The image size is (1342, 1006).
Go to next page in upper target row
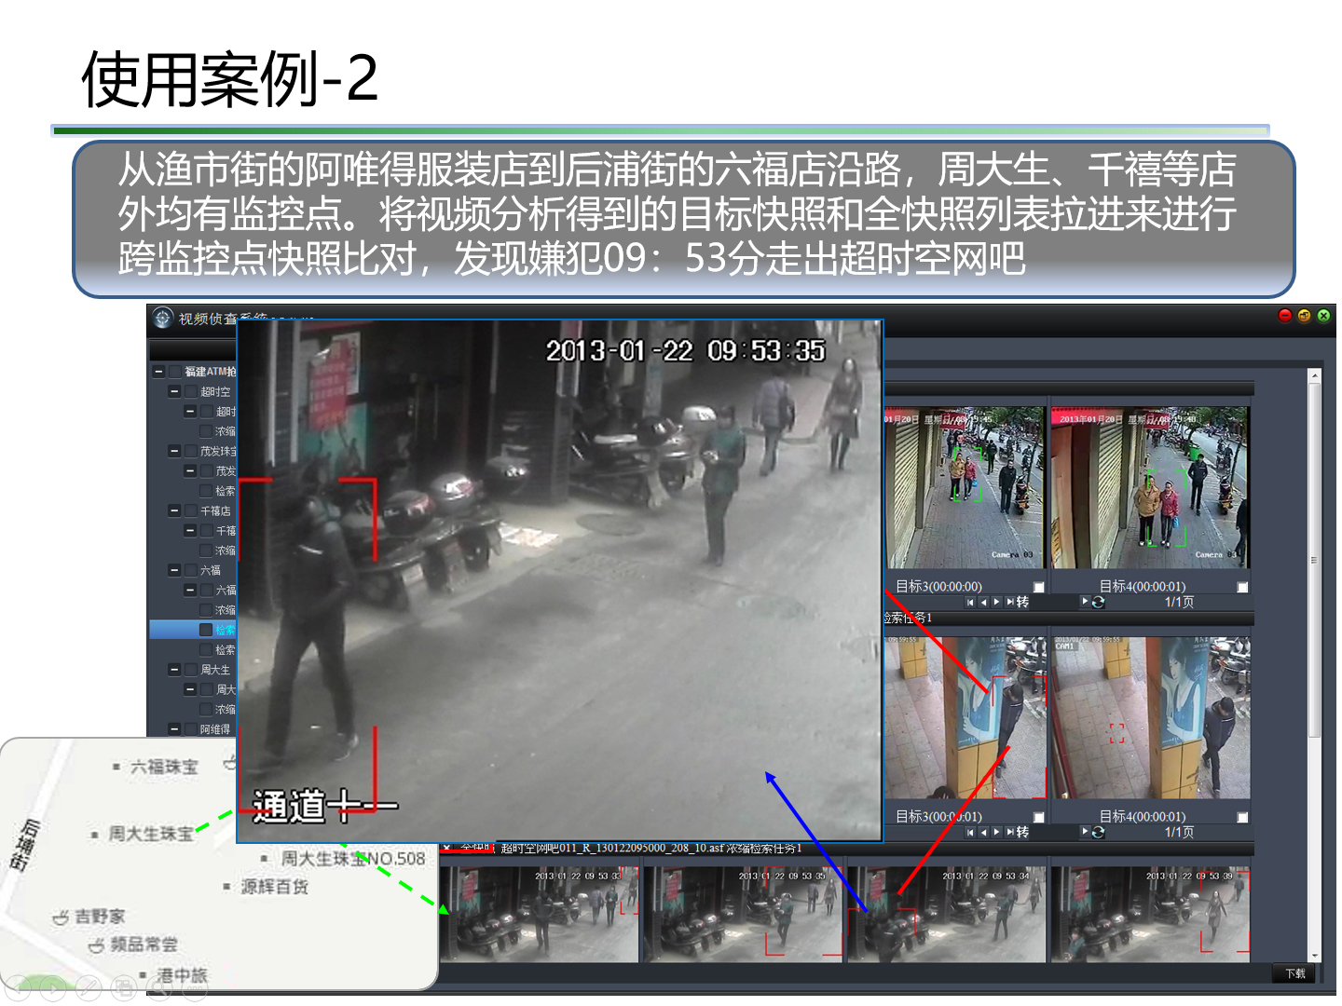pyautogui.click(x=996, y=603)
